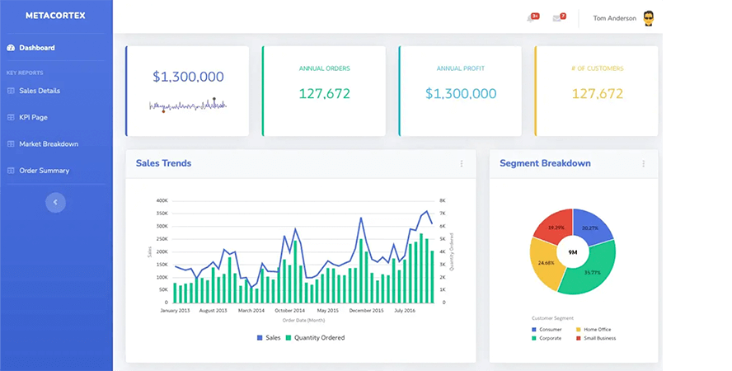
Task: Toggle the Quantity Ordered legend series
Action: (314, 338)
